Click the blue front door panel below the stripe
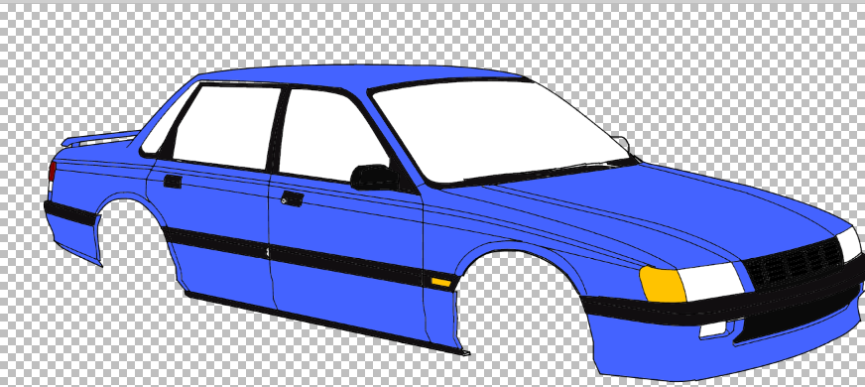 pyautogui.click(x=347, y=296)
